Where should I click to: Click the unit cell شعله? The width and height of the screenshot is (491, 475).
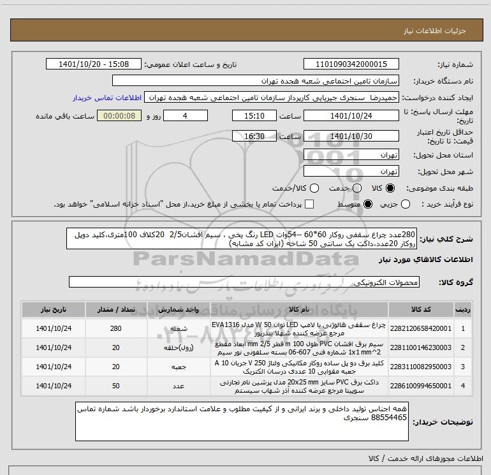coord(179,328)
